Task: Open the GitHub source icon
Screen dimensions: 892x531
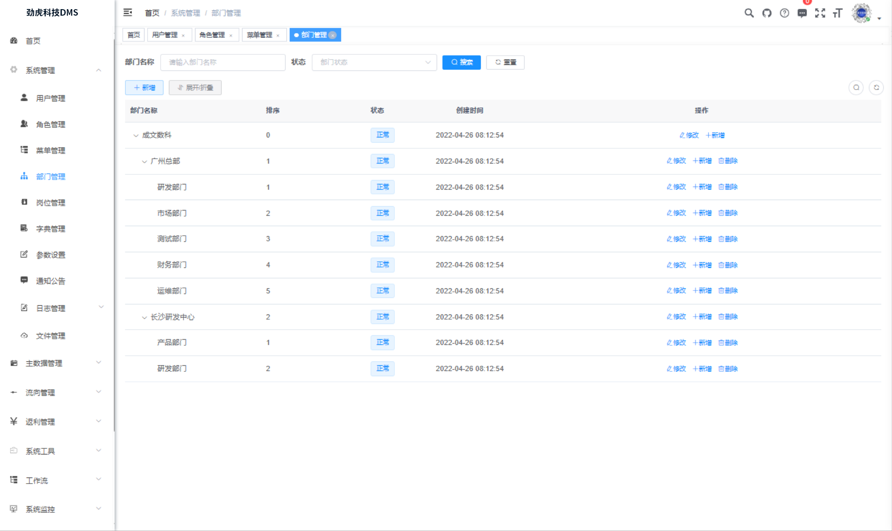Action: click(x=767, y=13)
